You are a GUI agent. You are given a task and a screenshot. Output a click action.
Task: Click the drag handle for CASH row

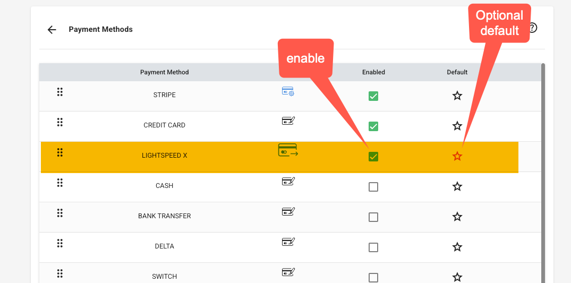click(59, 183)
